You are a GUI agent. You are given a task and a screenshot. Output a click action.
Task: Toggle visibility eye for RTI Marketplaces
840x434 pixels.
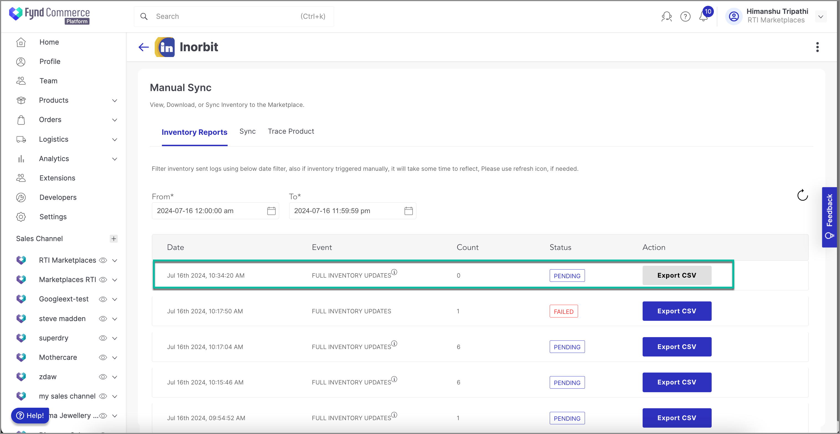point(103,260)
